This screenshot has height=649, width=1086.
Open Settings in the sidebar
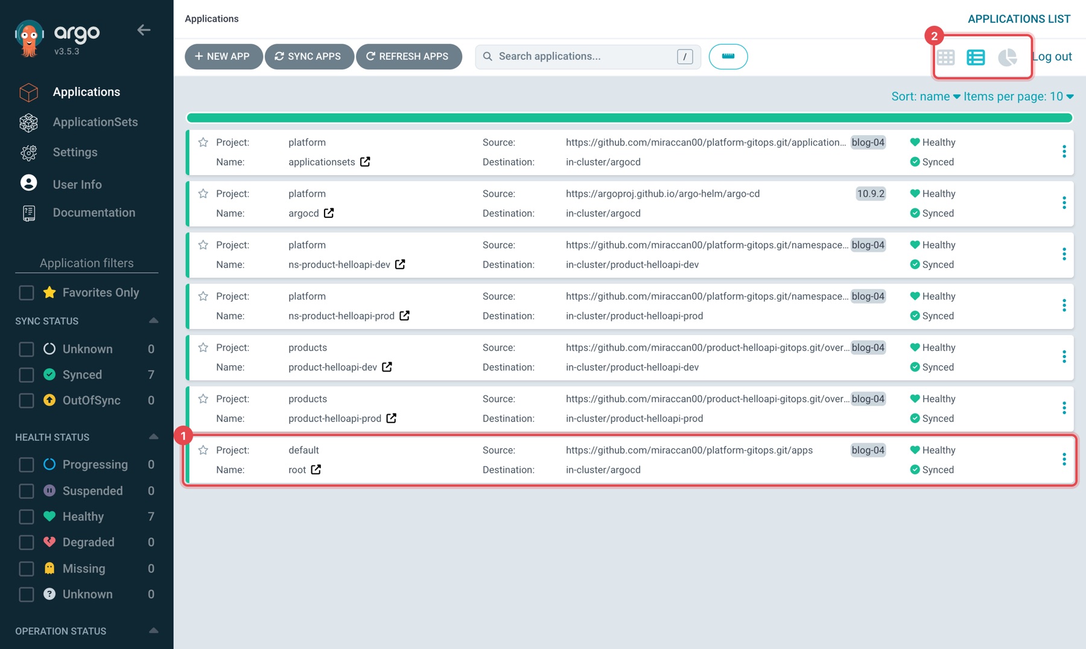pyautogui.click(x=75, y=152)
